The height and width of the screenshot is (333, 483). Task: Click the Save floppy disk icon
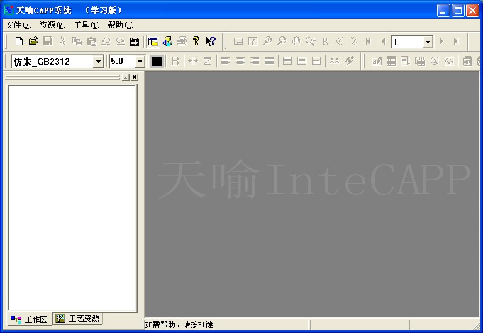(x=48, y=41)
